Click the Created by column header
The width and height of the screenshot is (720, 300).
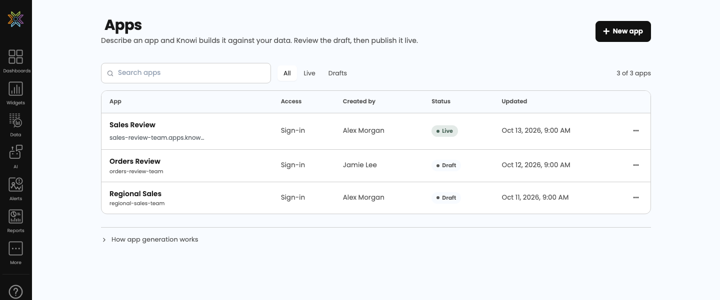point(359,101)
